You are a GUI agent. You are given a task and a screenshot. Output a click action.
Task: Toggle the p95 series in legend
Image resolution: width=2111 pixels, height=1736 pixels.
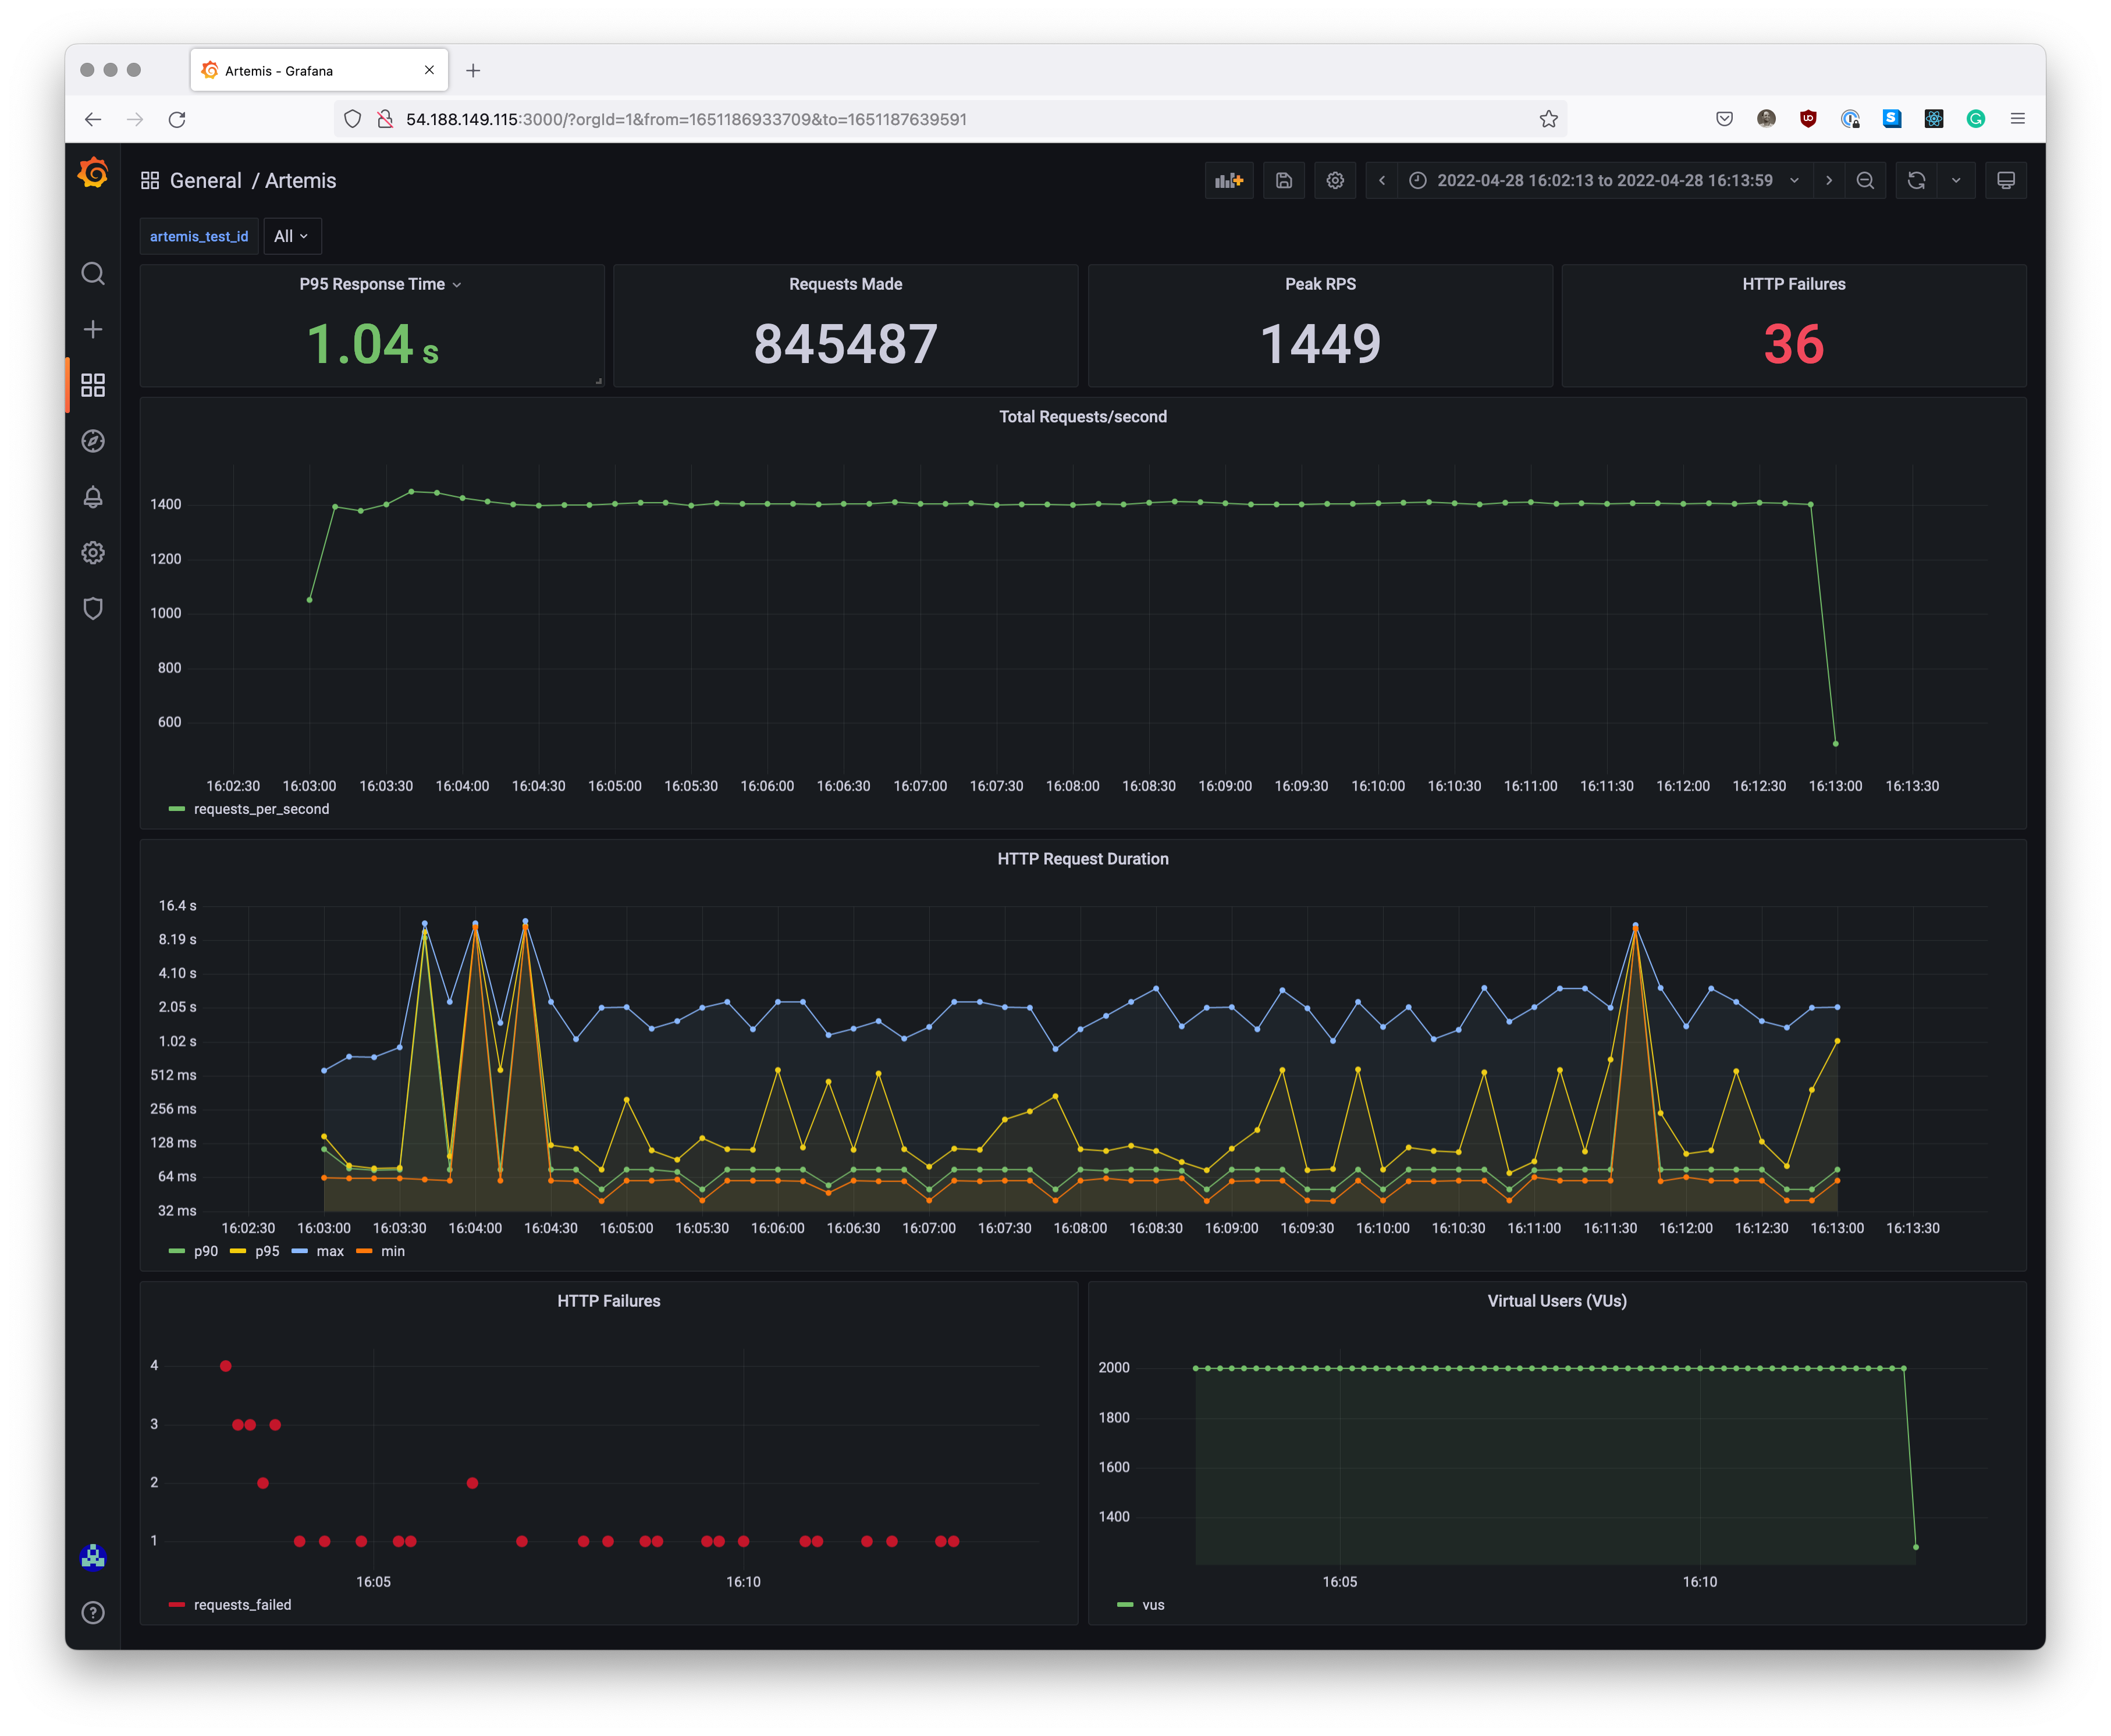point(267,1251)
